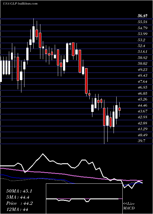Click the 42.88 price axis label
Image resolution: width=153 pixels, height=214 pixels.
pyautogui.click(x=143, y=117)
